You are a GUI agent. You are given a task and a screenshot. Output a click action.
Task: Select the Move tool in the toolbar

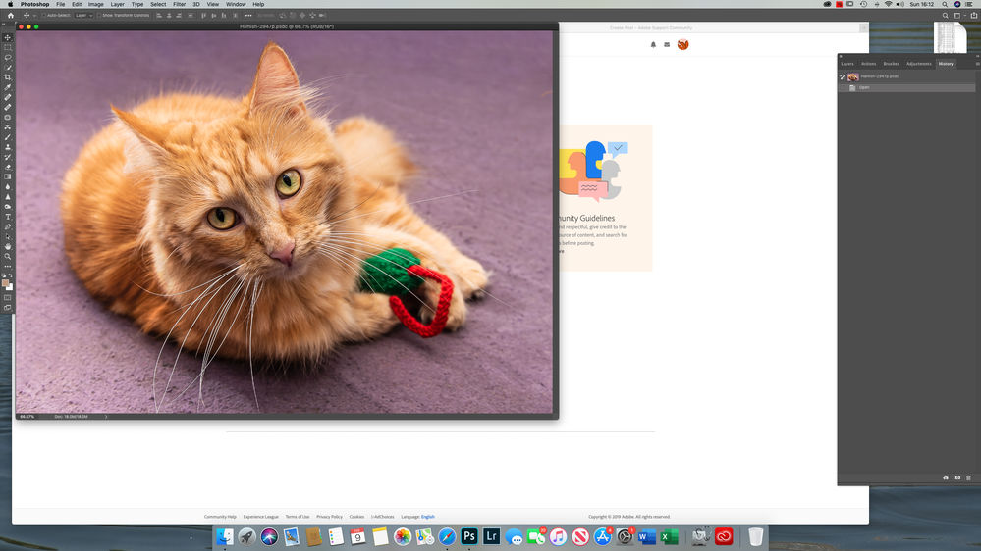coord(8,37)
